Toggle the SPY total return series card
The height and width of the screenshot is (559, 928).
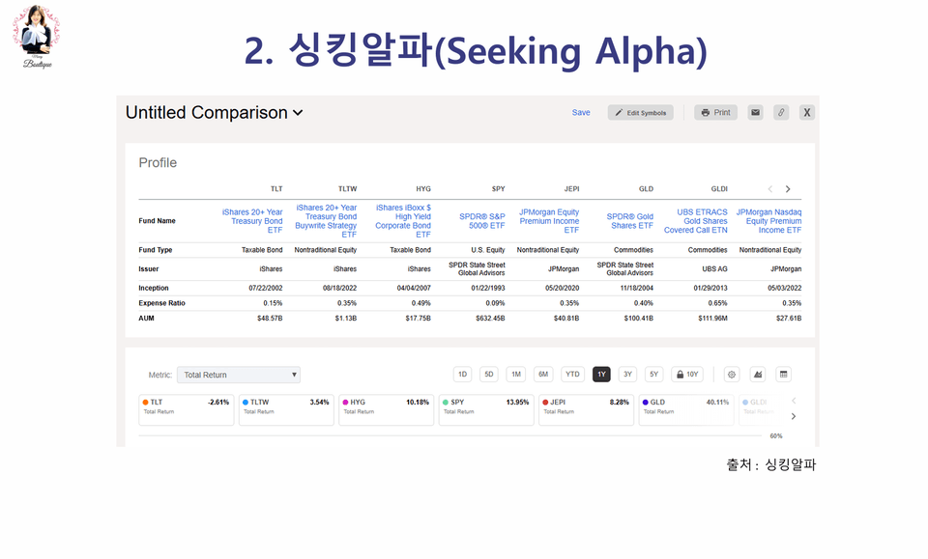(486, 409)
